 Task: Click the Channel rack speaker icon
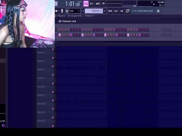(x=60, y=21)
